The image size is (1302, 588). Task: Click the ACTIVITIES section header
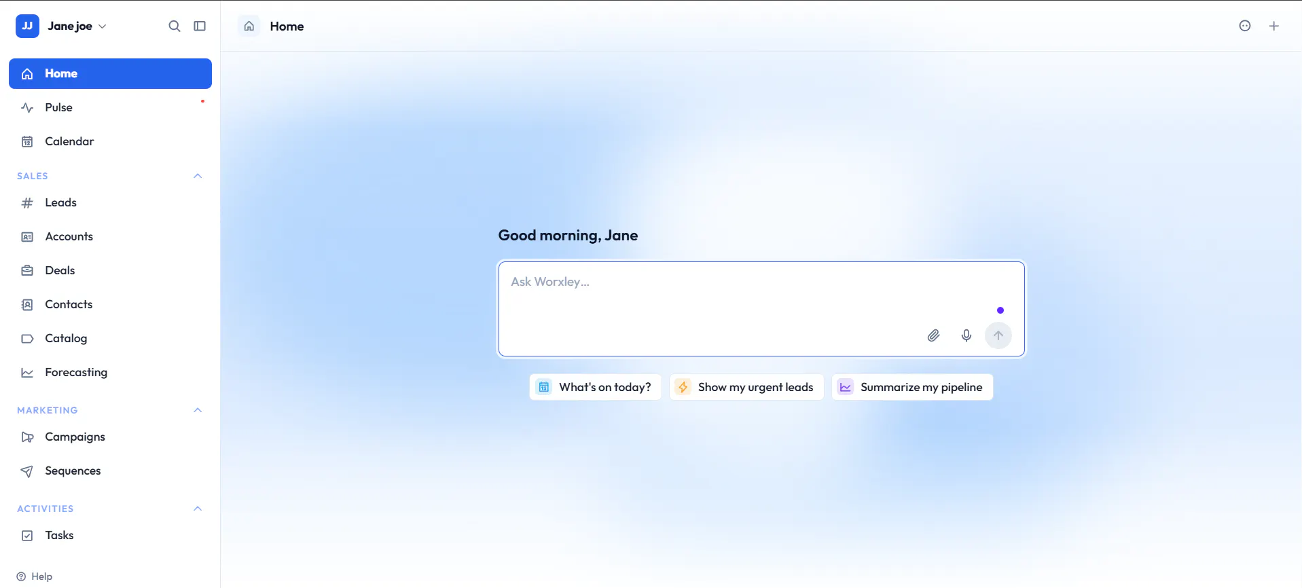tap(46, 509)
